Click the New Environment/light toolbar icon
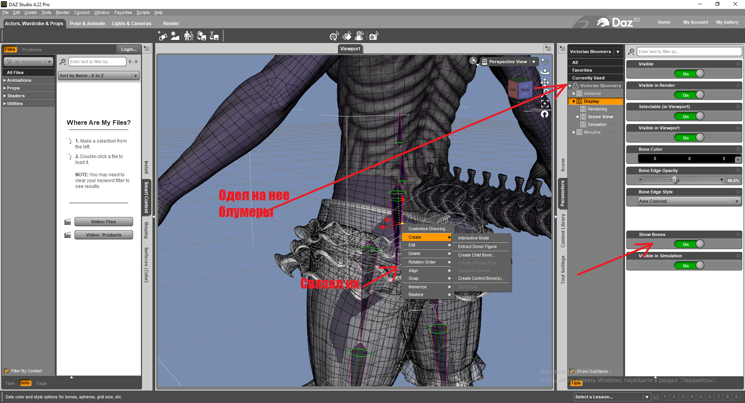The width and height of the screenshot is (745, 403). (x=175, y=36)
